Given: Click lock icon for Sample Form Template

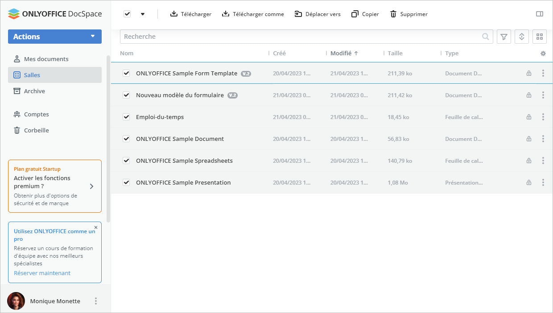Looking at the screenshot, I should pos(528,73).
